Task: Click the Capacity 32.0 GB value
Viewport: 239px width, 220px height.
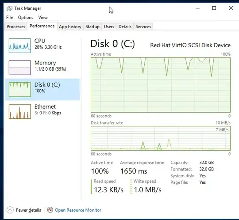Action: point(207,163)
